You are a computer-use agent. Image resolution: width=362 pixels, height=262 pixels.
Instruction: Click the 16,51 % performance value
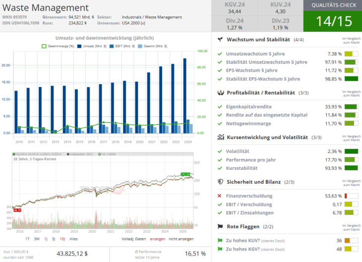coord(195,254)
